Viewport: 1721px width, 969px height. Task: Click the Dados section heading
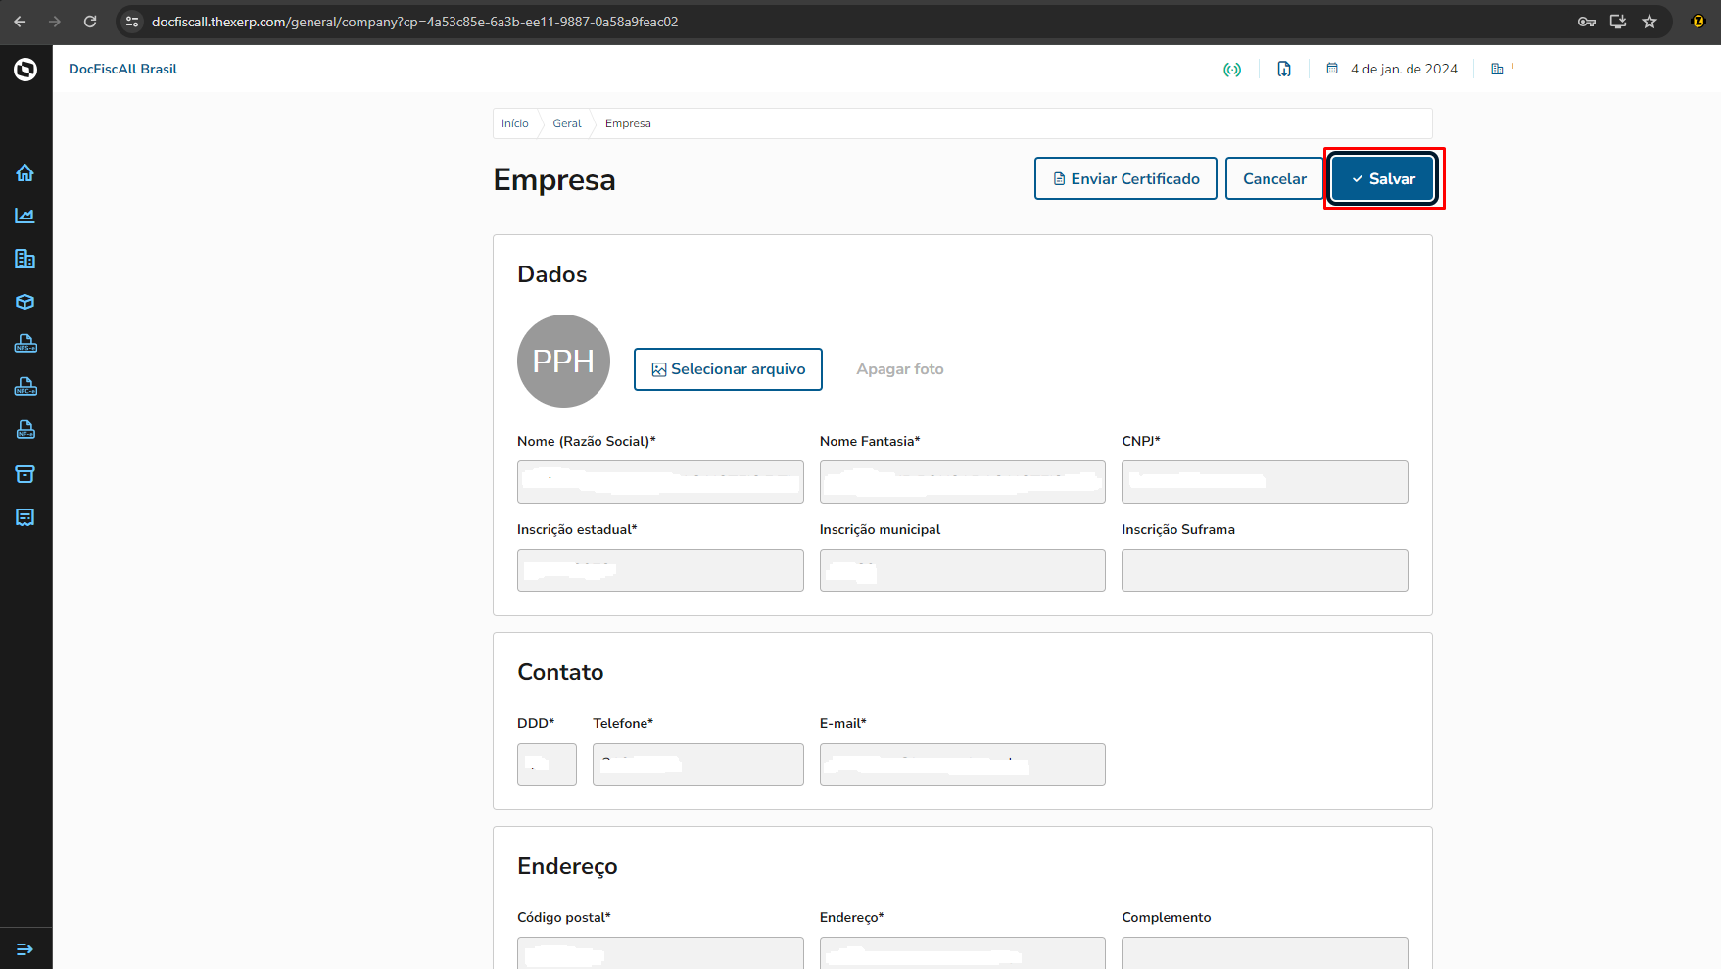[x=552, y=274]
